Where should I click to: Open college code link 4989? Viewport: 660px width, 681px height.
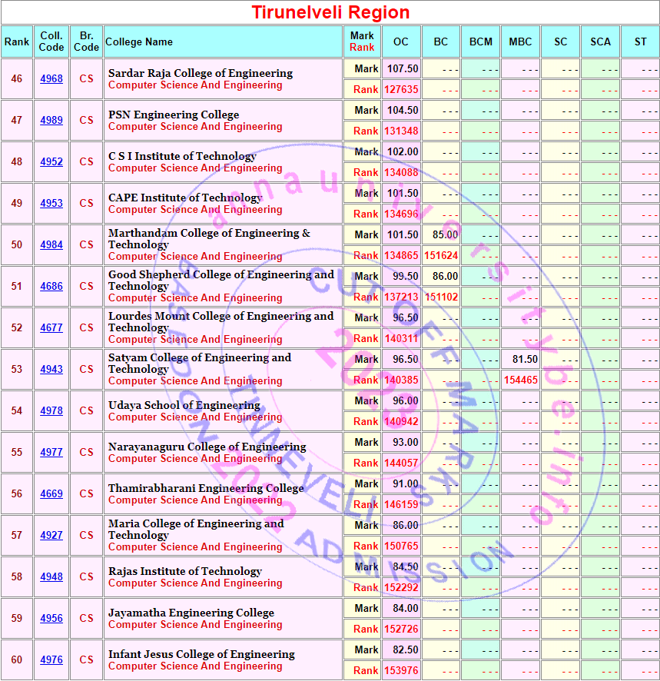click(51, 121)
